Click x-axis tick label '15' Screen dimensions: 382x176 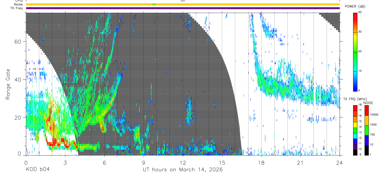coord(222,162)
